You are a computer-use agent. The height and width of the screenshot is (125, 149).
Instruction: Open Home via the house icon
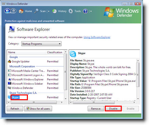pos(21,11)
